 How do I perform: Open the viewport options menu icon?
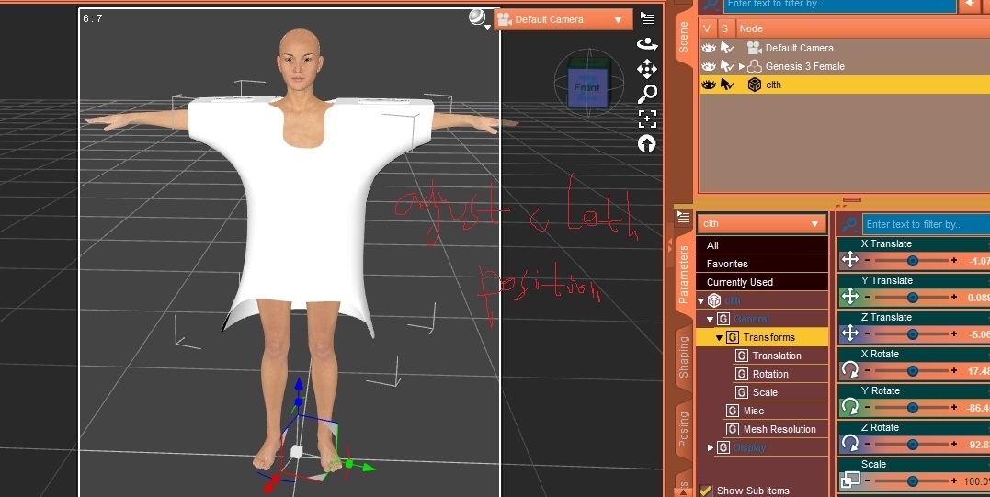(647, 17)
